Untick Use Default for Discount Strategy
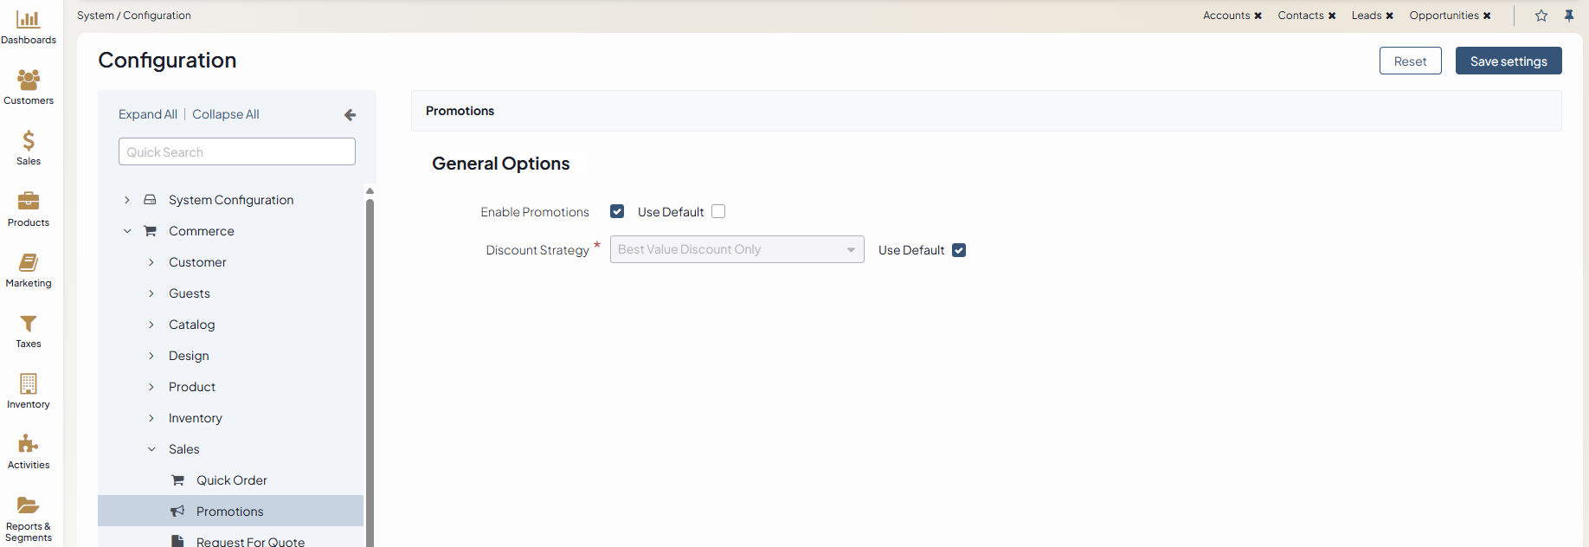Image resolution: width=1589 pixels, height=547 pixels. tap(959, 250)
